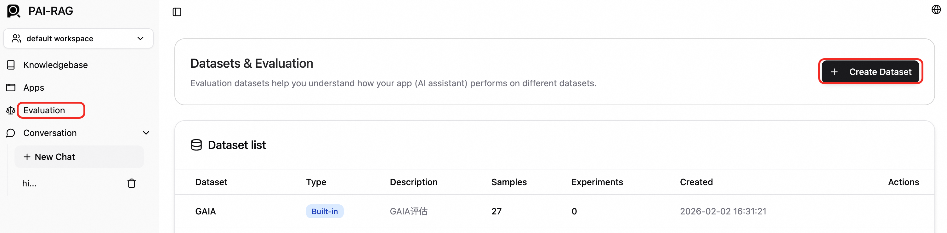947x233 pixels.
Task: Open the Apps menu item
Action: pos(34,88)
